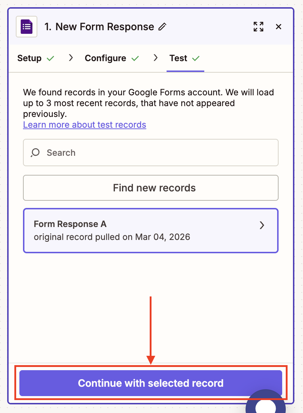Click the green checkmark beside Configure
Screen dimensions: 303x413
(x=135, y=58)
